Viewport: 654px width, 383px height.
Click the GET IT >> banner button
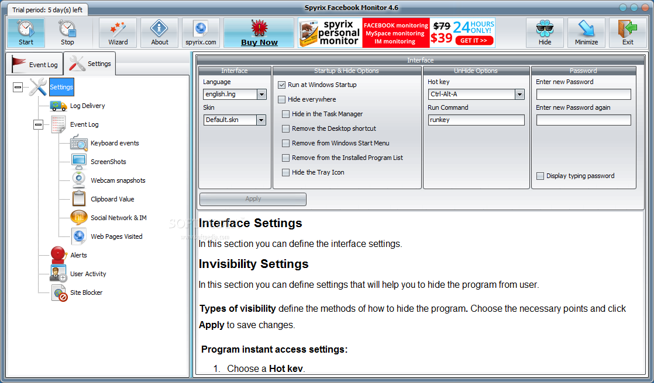pos(474,40)
